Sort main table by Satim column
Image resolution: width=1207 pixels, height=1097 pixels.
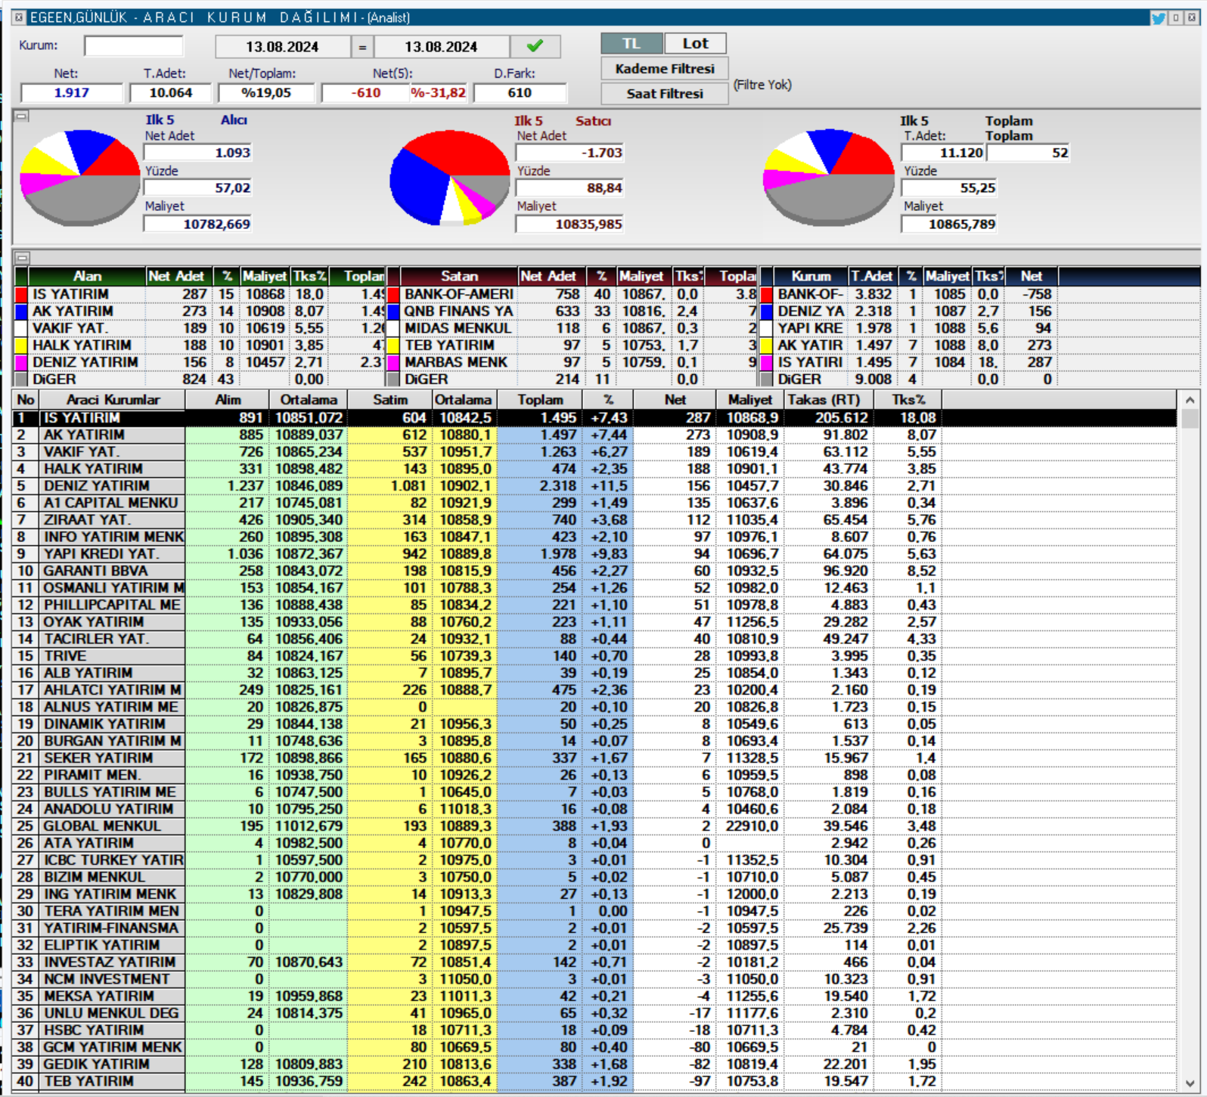(390, 400)
